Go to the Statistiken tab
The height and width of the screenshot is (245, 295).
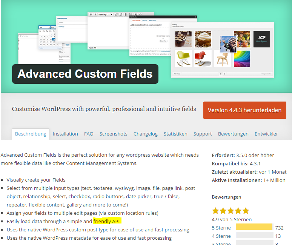pyautogui.click(x=175, y=134)
